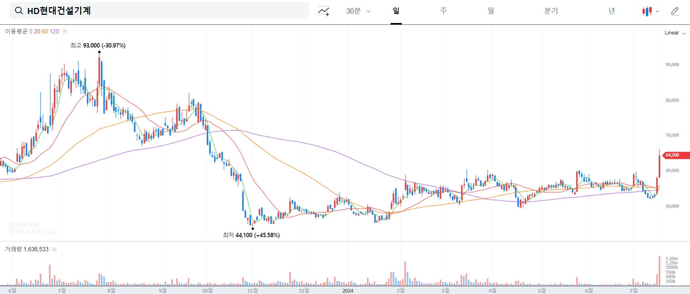This screenshot has height=294, width=690.
Task: Remove the moving average indicator
Action: (x=65, y=31)
